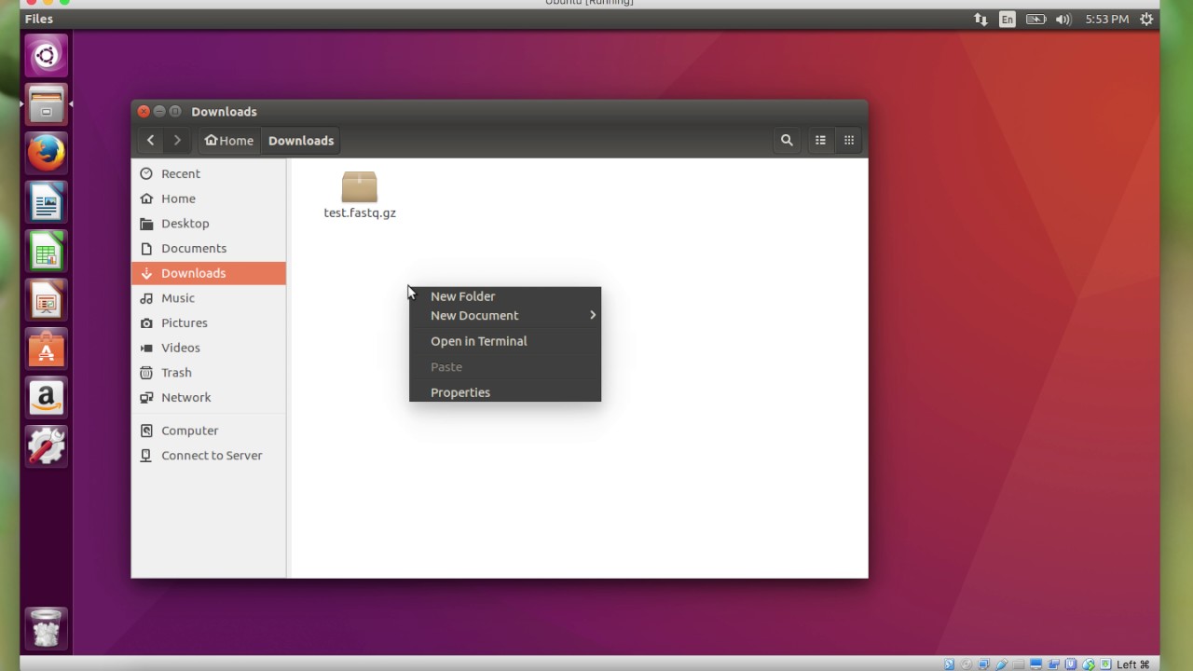Open LibreOffice Calc from the launcher

point(46,251)
